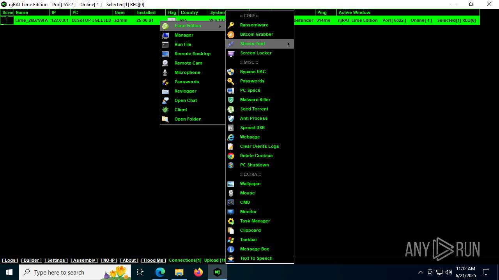Click the Clipboard pages icon

coord(231,230)
